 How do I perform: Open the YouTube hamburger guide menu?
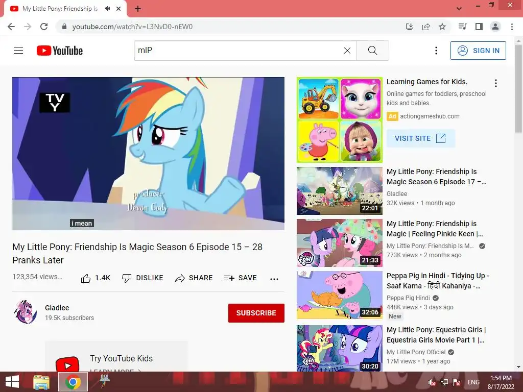[x=18, y=51]
